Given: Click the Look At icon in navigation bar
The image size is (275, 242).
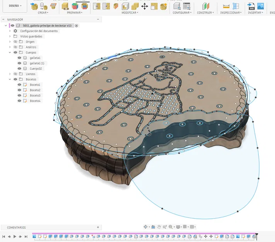Looking at the screenshot, I should pyautogui.click(x=153, y=227).
